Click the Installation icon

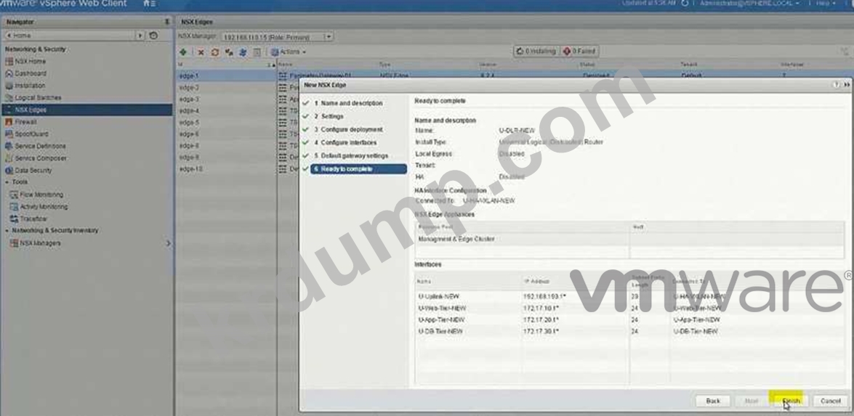click(9, 86)
